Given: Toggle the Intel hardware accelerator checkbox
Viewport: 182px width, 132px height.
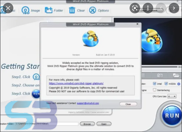Looking at the screenshot, I should (155, 84).
